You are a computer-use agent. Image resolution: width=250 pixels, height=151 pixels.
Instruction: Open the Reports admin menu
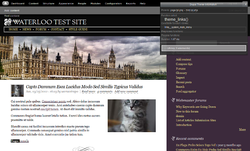pos(131,3)
